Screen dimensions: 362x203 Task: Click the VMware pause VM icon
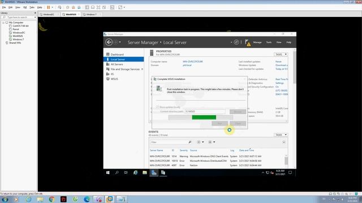click(x=49, y=7)
